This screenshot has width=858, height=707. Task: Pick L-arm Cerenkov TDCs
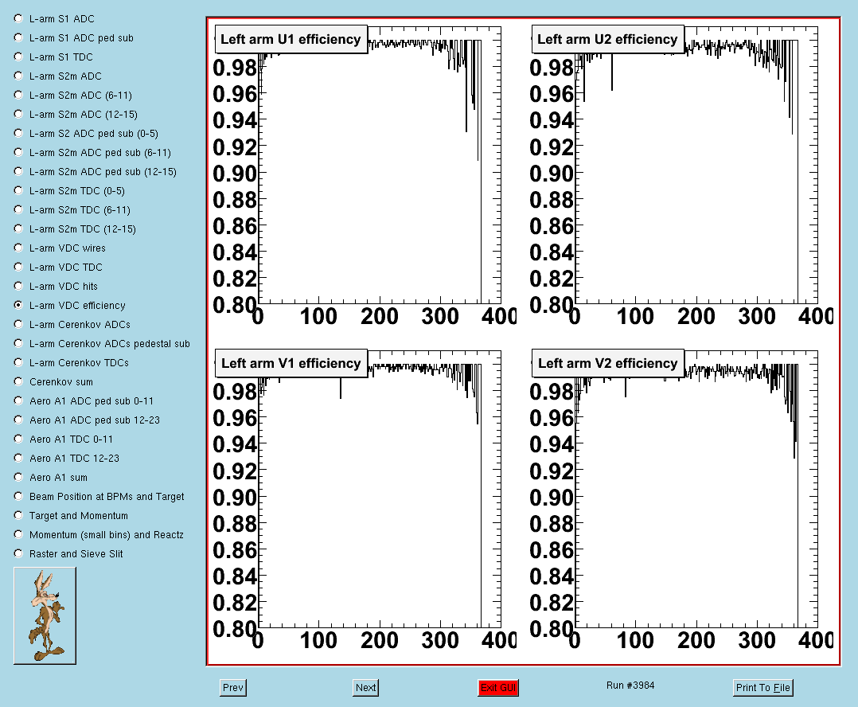pyautogui.click(x=18, y=363)
